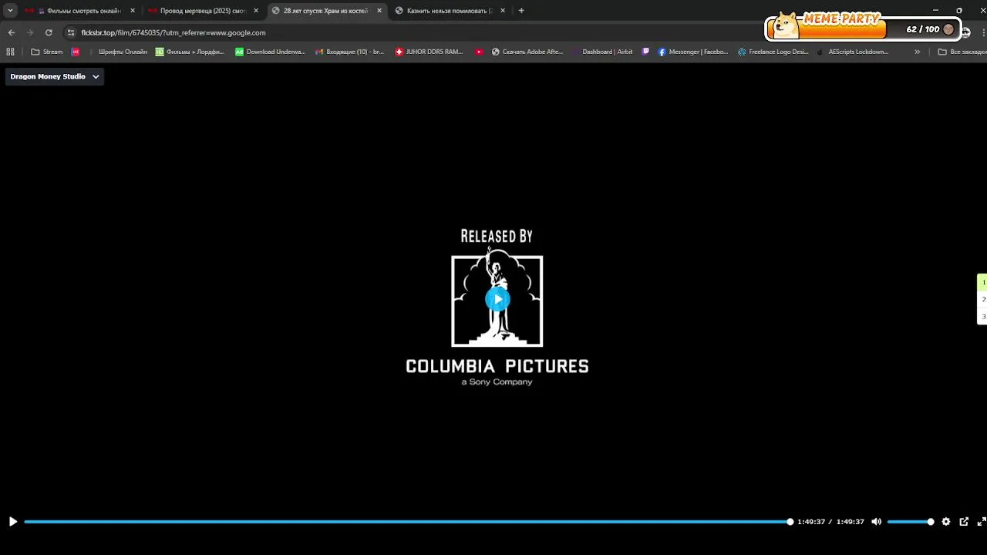Show more bookmarks with the double chevron

tap(917, 52)
